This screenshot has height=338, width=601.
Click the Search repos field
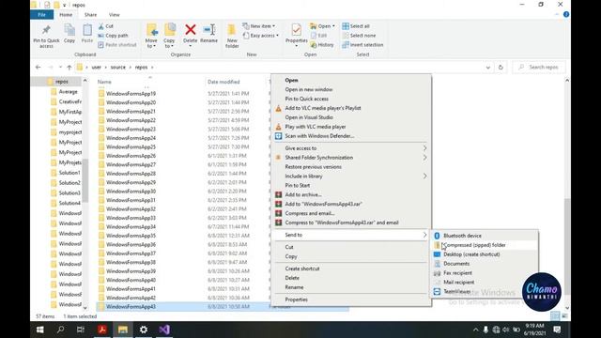tap(539, 67)
